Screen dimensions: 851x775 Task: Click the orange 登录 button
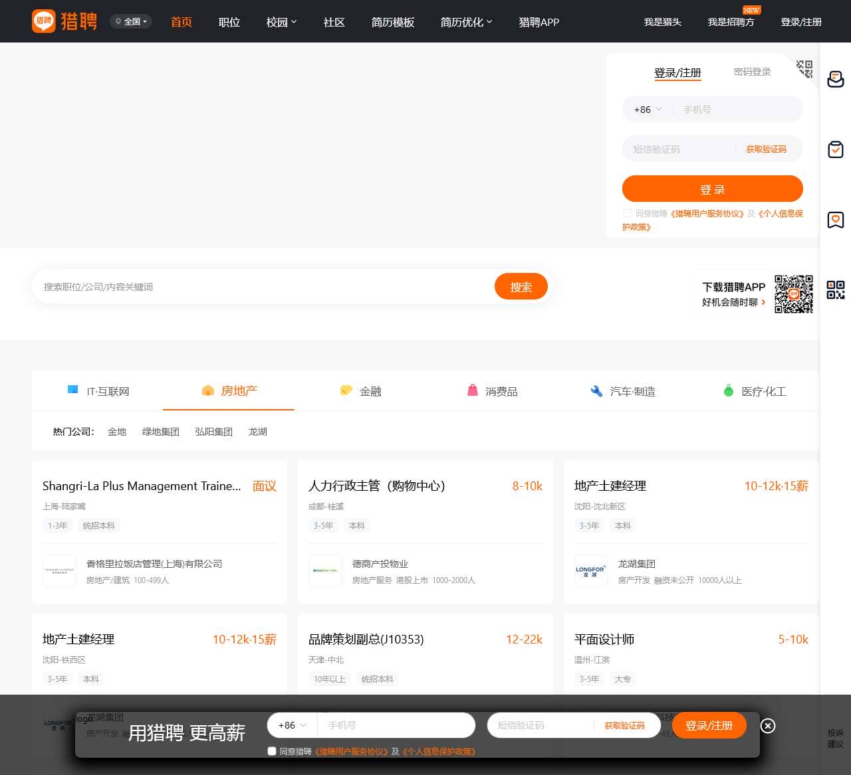click(713, 189)
